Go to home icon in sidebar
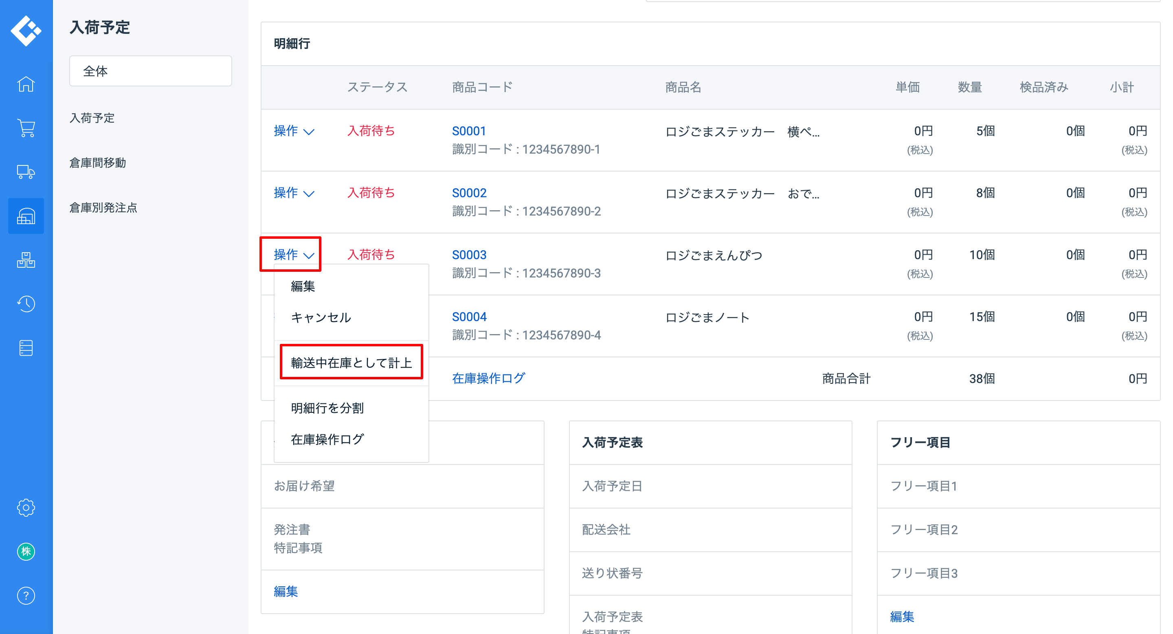 pos(26,84)
